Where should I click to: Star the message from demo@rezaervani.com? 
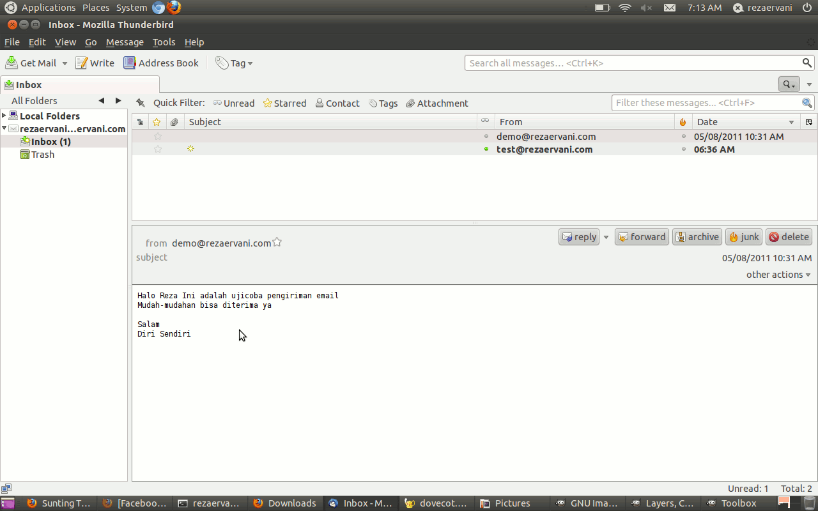point(158,136)
